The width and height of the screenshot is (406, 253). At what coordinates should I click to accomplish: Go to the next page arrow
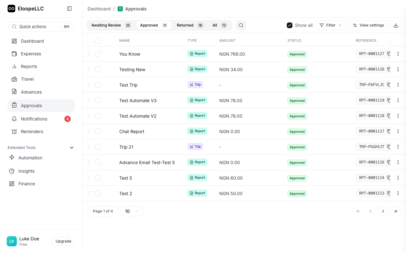(383, 211)
